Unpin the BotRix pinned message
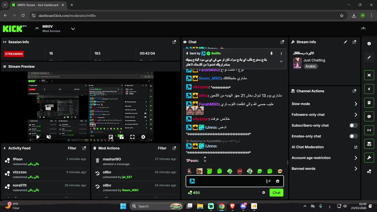 coord(272,54)
